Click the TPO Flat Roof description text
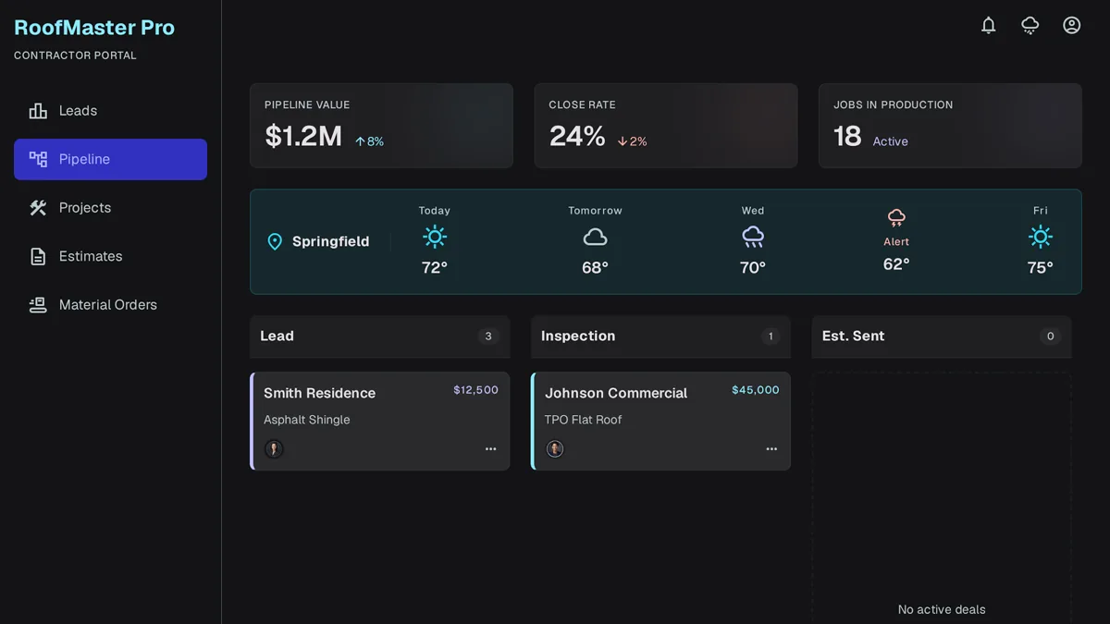The width and height of the screenshot is (1110, 624). 583,420
